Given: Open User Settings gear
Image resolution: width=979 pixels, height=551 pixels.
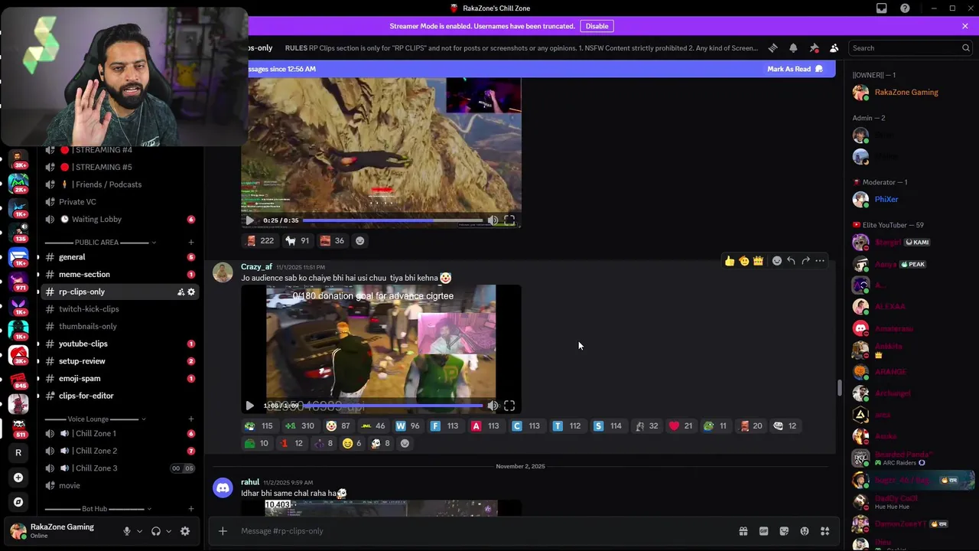Looking at the screenshot, I should pos(185,531).
